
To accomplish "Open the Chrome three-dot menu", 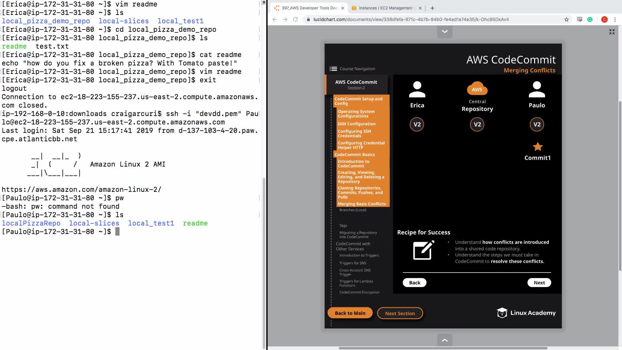I will point(615,19).
